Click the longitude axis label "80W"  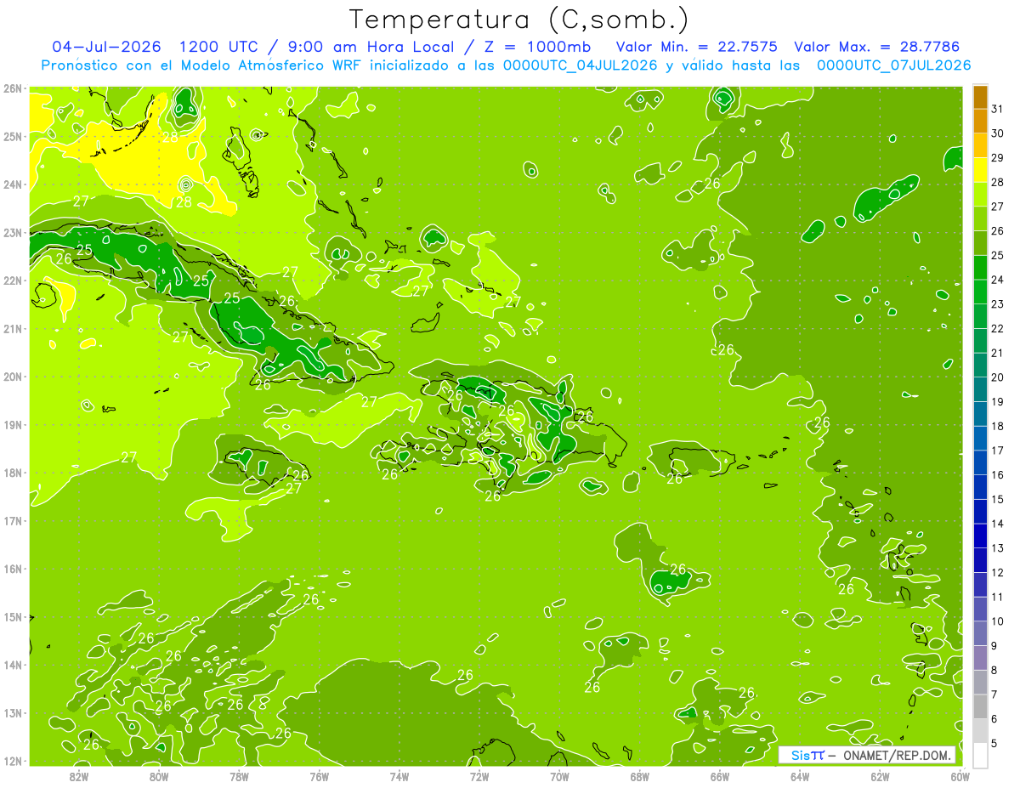pyautogui.click(x=159, y=775)
